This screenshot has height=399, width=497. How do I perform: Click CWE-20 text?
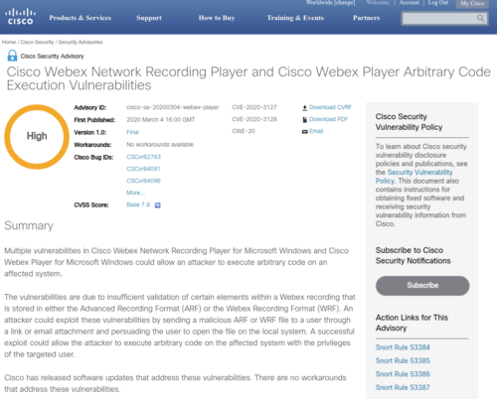244,131
